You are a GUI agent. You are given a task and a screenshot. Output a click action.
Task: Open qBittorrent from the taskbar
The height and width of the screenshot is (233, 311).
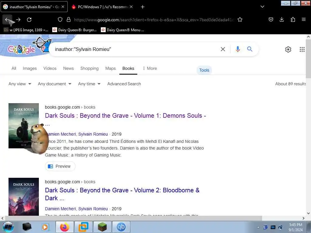[x=121, y=227]
